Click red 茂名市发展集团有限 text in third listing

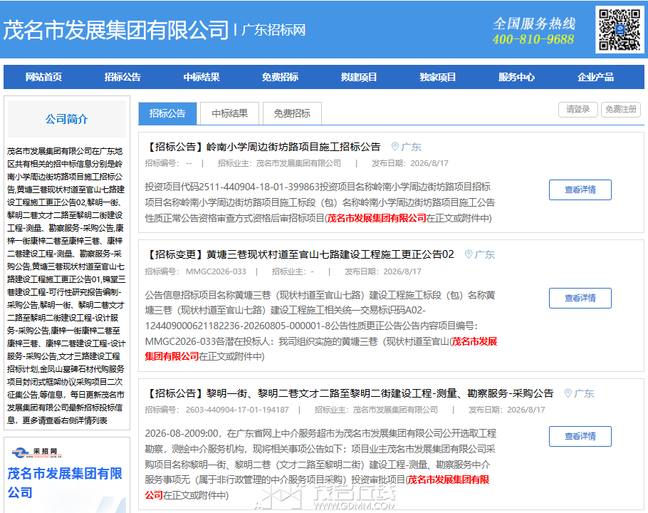point(449,480)
